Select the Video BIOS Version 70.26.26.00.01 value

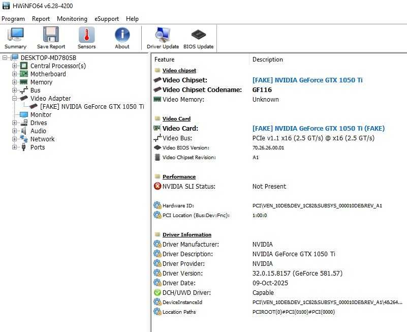[268, 147]
